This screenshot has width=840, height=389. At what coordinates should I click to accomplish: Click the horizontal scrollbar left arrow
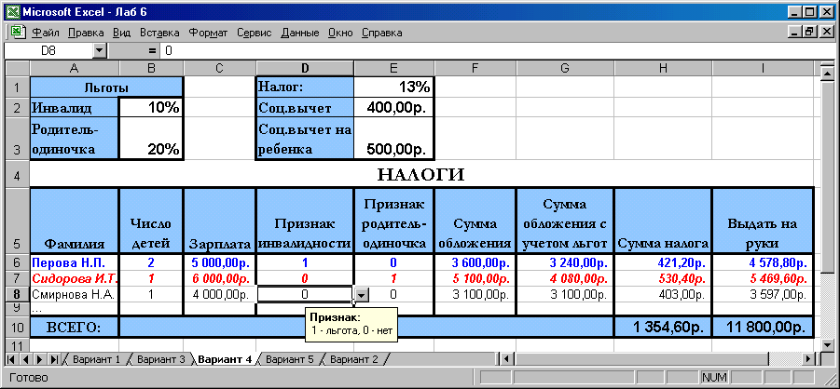click(506, 359)
